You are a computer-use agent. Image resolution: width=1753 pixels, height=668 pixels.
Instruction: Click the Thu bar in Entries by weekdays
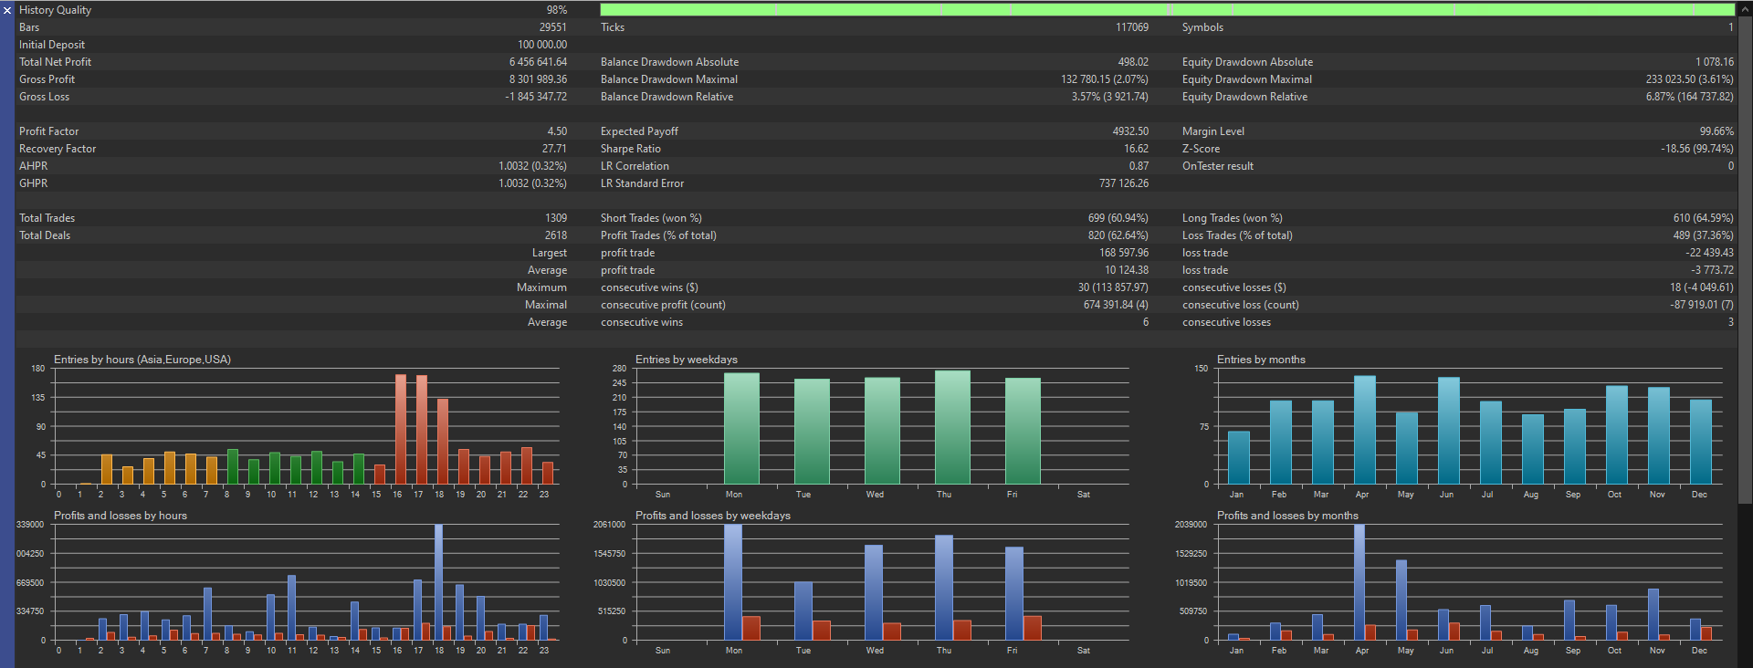click(952, 427)
